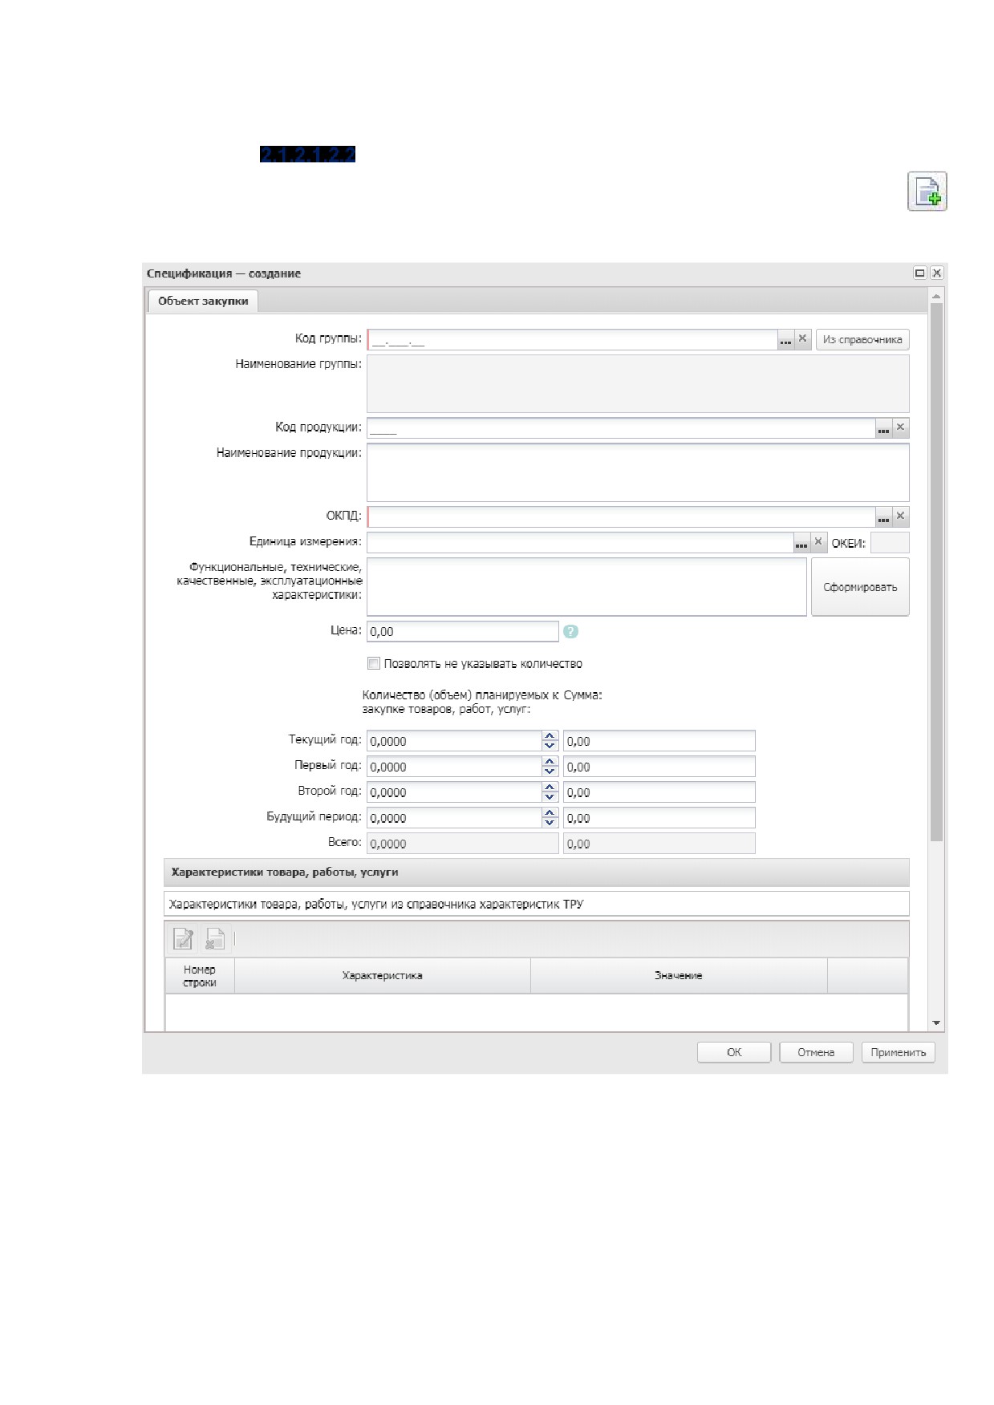Click scrollbar up arrow in dialog

(936, 297)
